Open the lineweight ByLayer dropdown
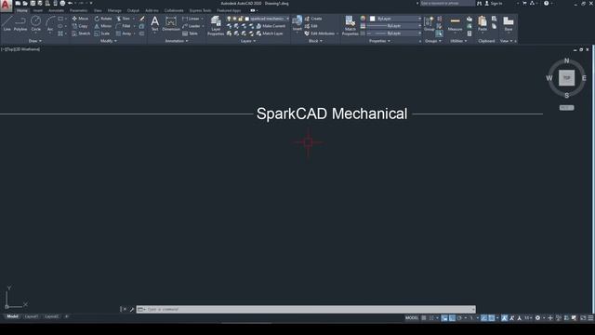The height and width of the screenshot is (335, 595). 395,26
